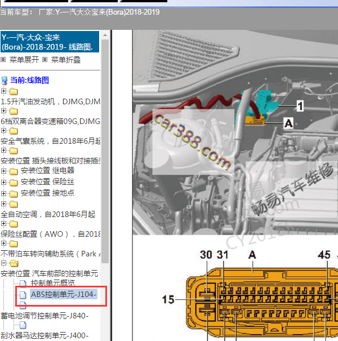Click folder icon above 不带泊车转向辅助系统 entry
This screenshot has height=341, width=338.
[x=14, y=243]
